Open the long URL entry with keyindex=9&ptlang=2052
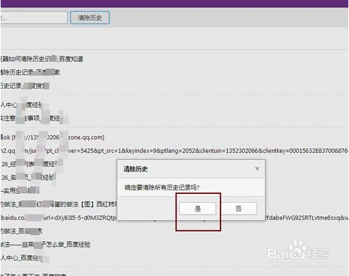This screenshot has width=349, height=276. point(174,151)
